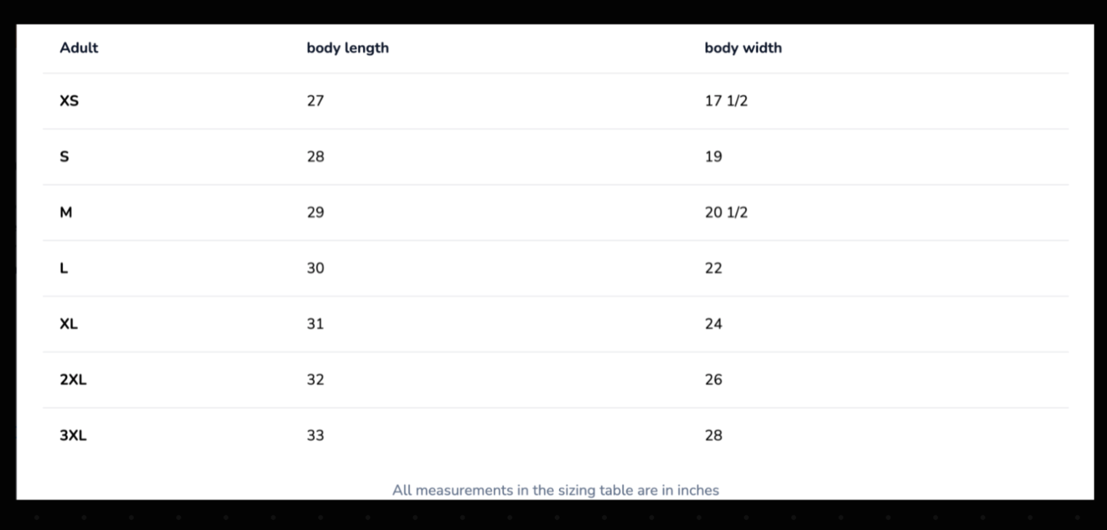
Task: Click the body length column header
Action: (347, 48)
